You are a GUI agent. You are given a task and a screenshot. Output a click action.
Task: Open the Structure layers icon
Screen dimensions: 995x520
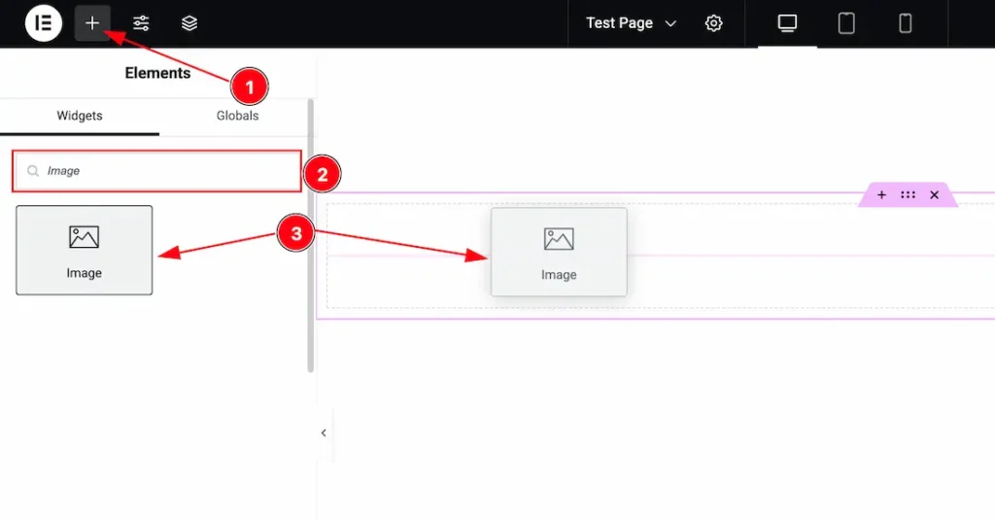click(189, 23)
